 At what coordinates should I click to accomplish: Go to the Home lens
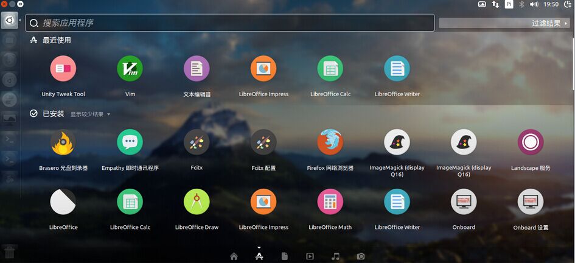pyautogui.click(x=234, y=256)
